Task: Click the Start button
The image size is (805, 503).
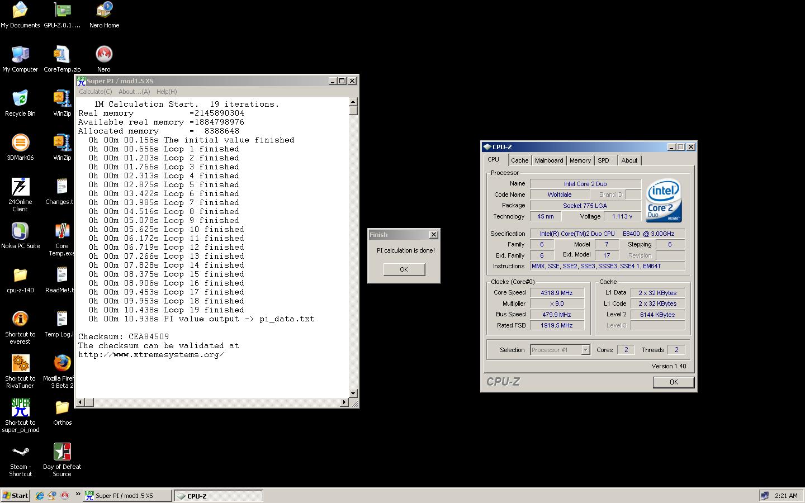Action: (15, 496)
